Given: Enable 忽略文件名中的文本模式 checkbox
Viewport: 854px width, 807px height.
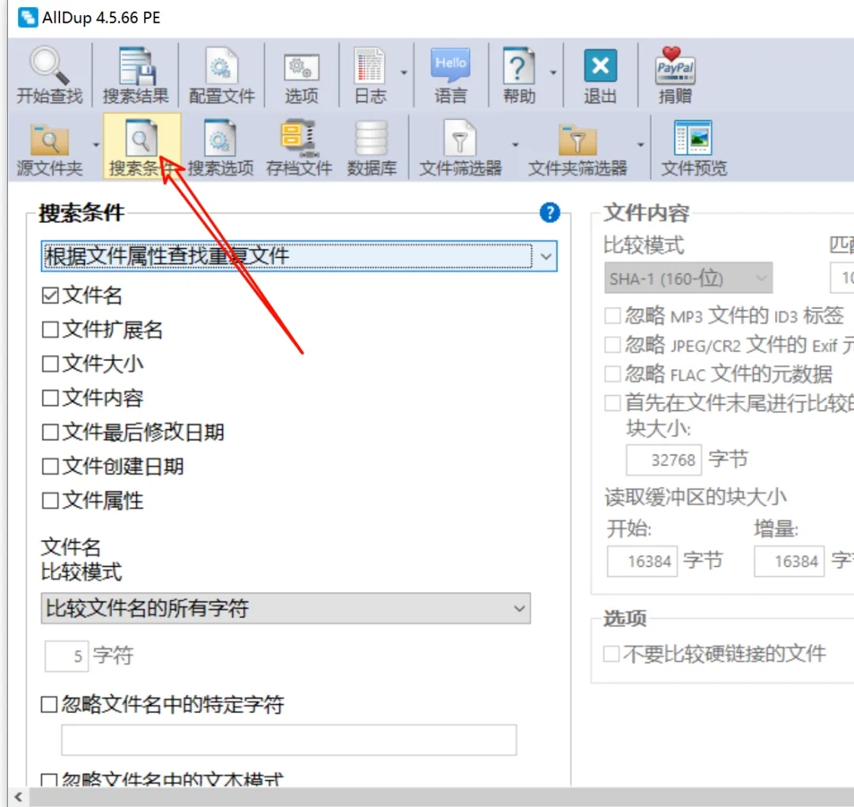Looking at the screenshot, I should (x=49, y=780).
